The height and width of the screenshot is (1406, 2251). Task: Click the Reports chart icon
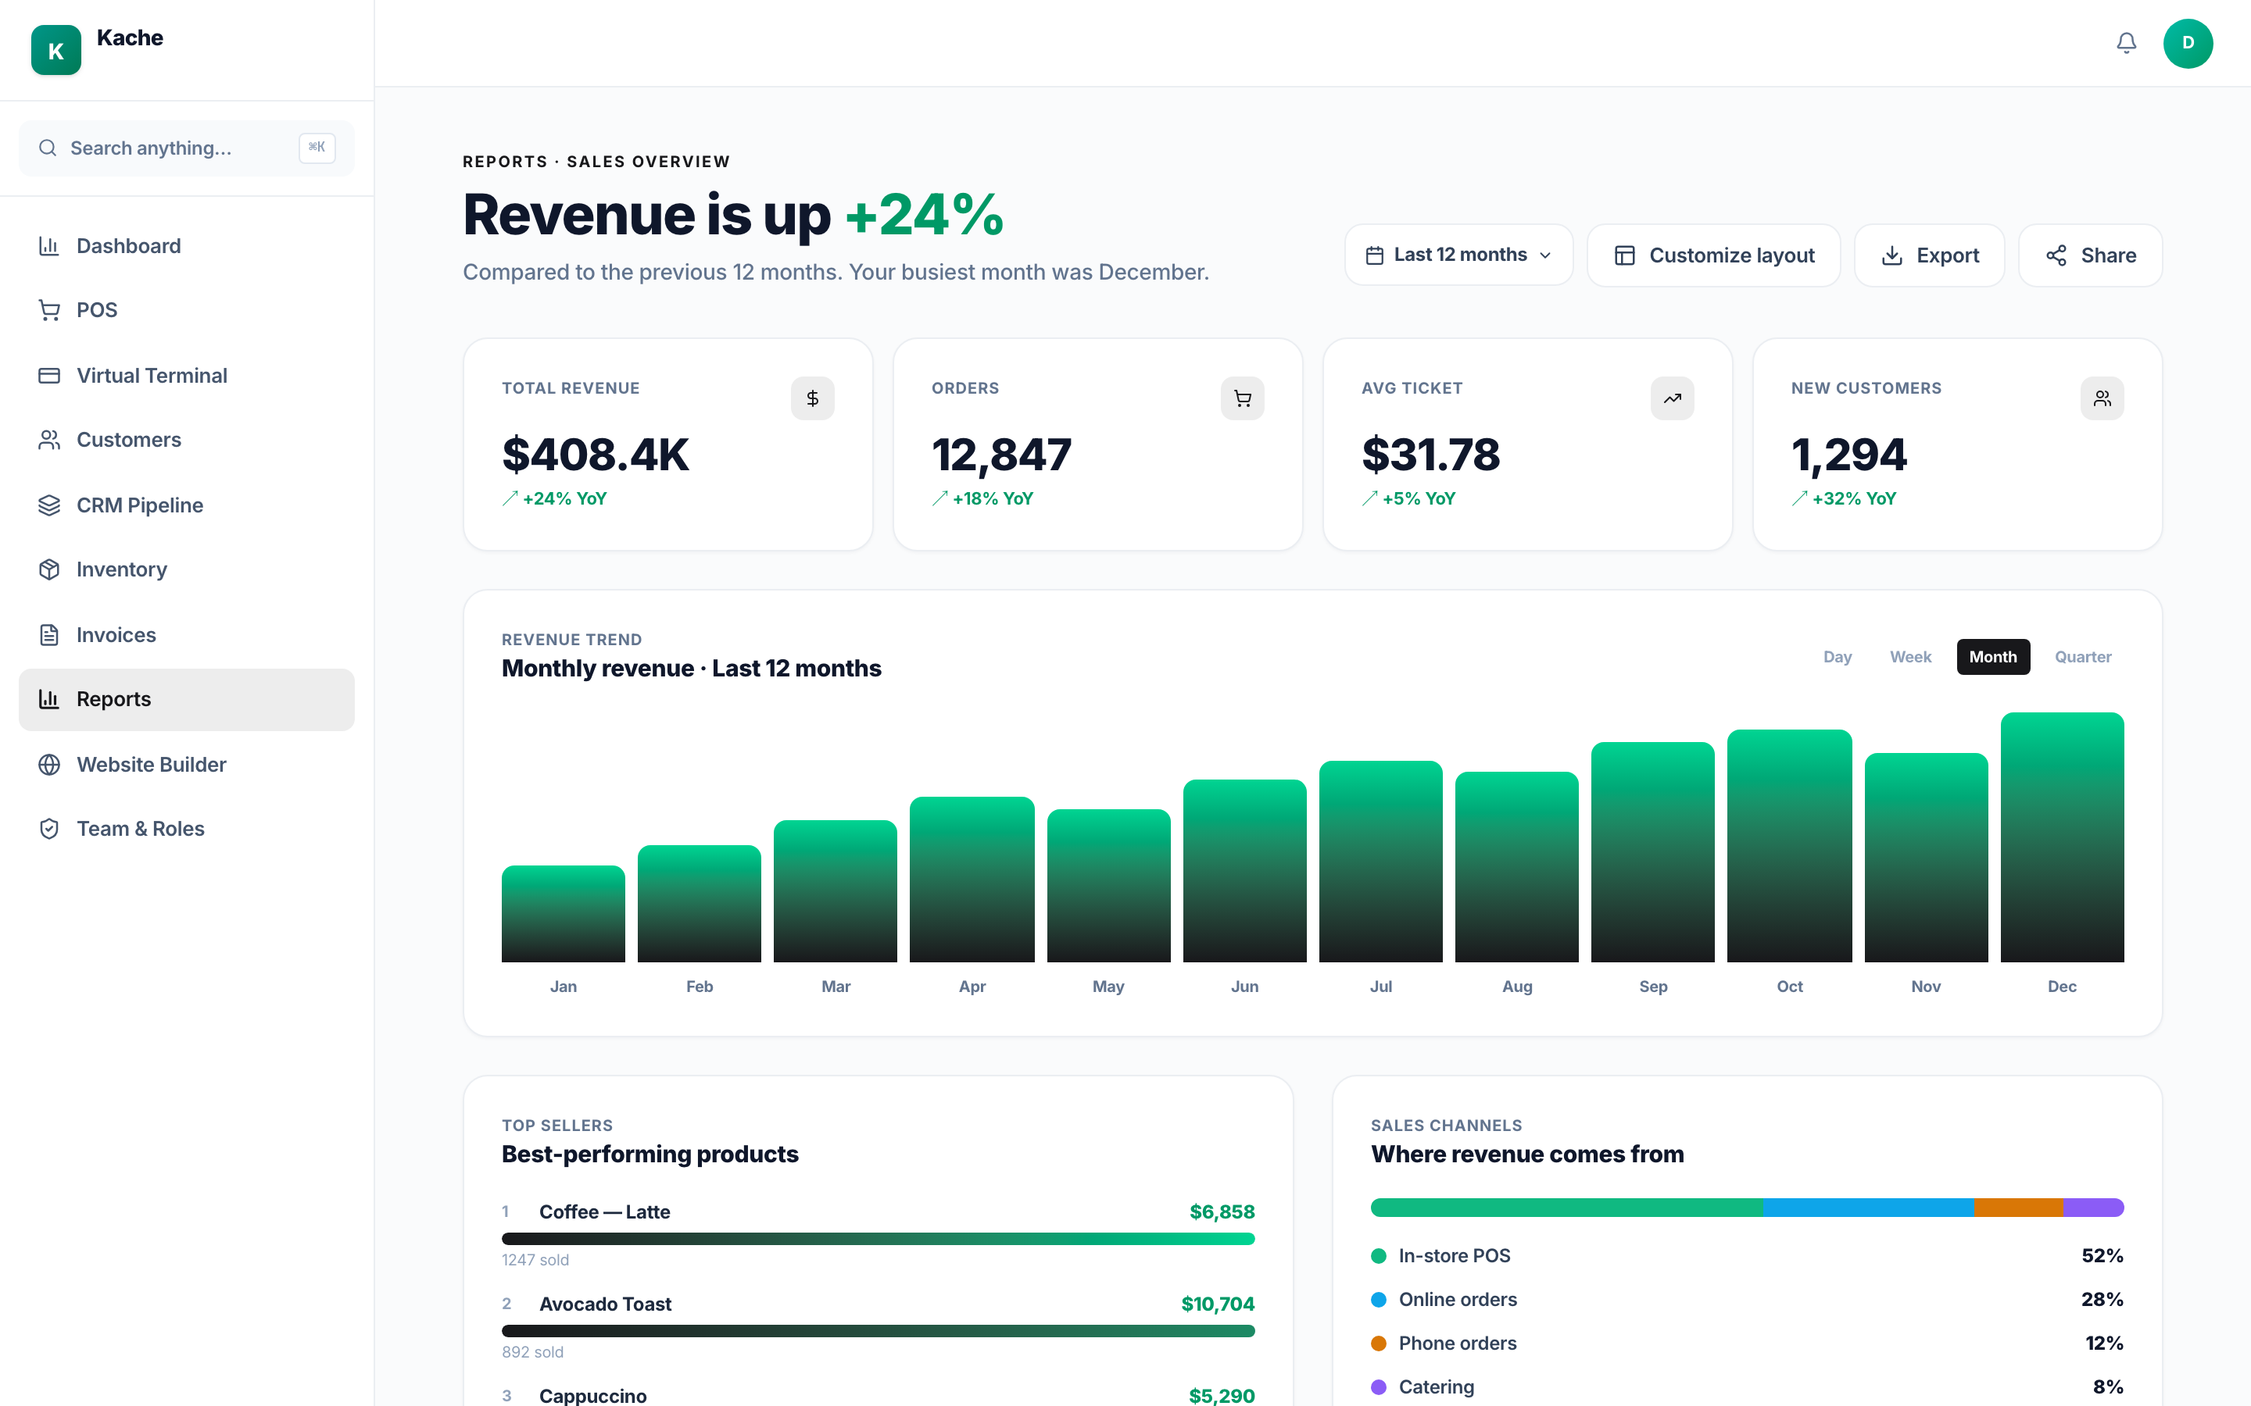click(x=49, y=698)
